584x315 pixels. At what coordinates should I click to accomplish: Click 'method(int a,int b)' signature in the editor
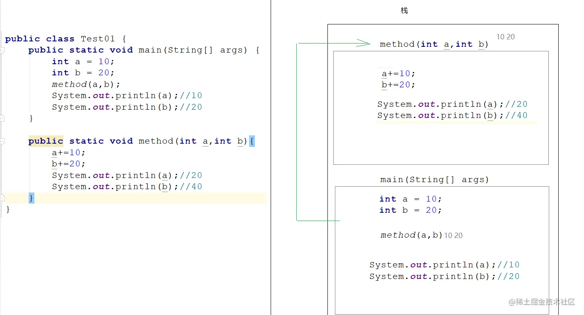193,141
